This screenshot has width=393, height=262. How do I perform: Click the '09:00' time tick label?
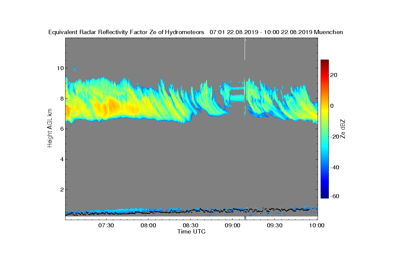click(233, 225)
